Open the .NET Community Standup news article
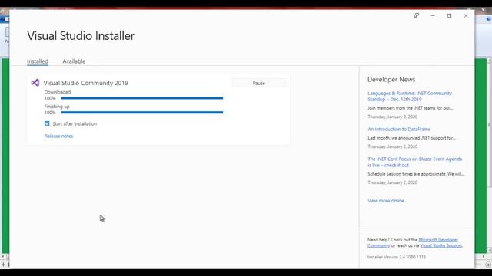The image size is (492, 276). click(410, 96)
